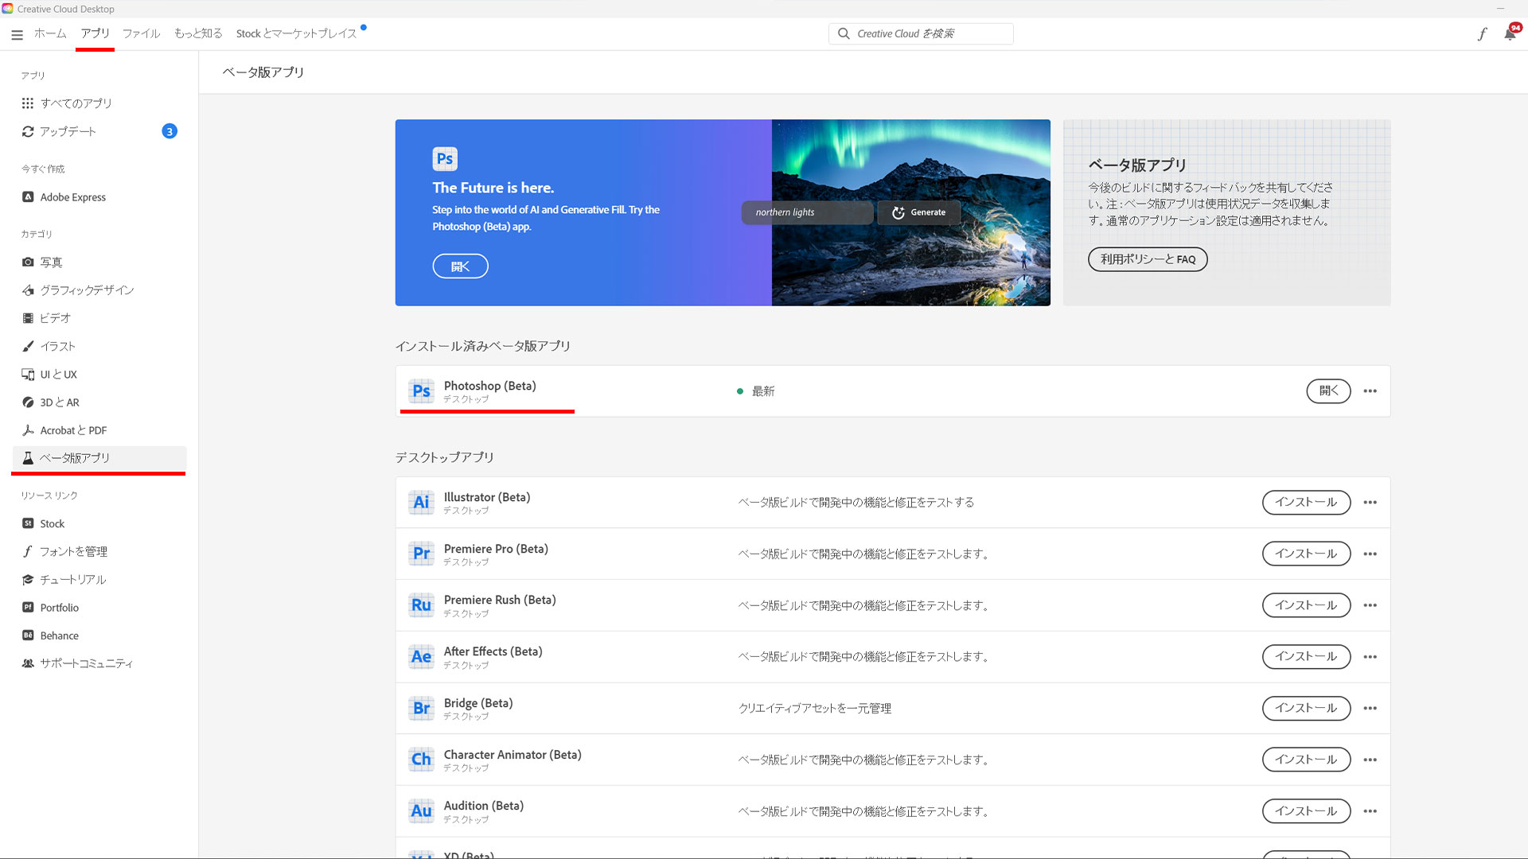Open more options for Photoshop (Beta)
This screenshot has width=1528, height=859.
click(x=1370, y=391)
